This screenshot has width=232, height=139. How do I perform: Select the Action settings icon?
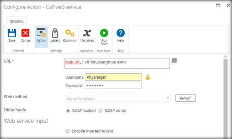tap(42, 33)
